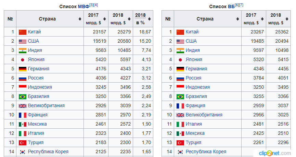Screen dimensions: 296x157
Task: Open the МВФ link in the table title
Action: (x=83, y=6)
